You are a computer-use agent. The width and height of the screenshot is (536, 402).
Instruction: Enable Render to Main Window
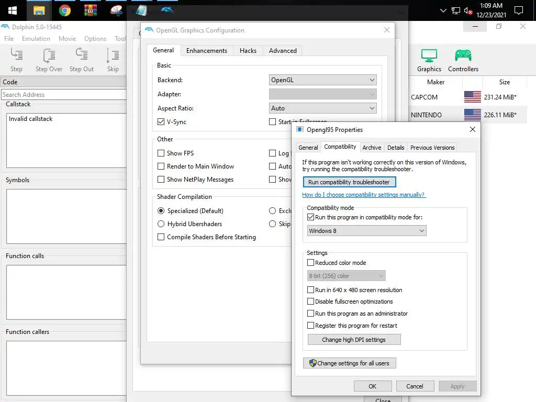click(x=161, y=166)
